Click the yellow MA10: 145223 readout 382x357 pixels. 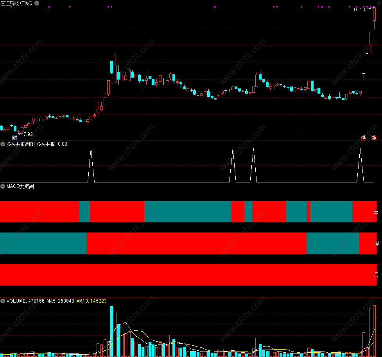pos(91,301)
